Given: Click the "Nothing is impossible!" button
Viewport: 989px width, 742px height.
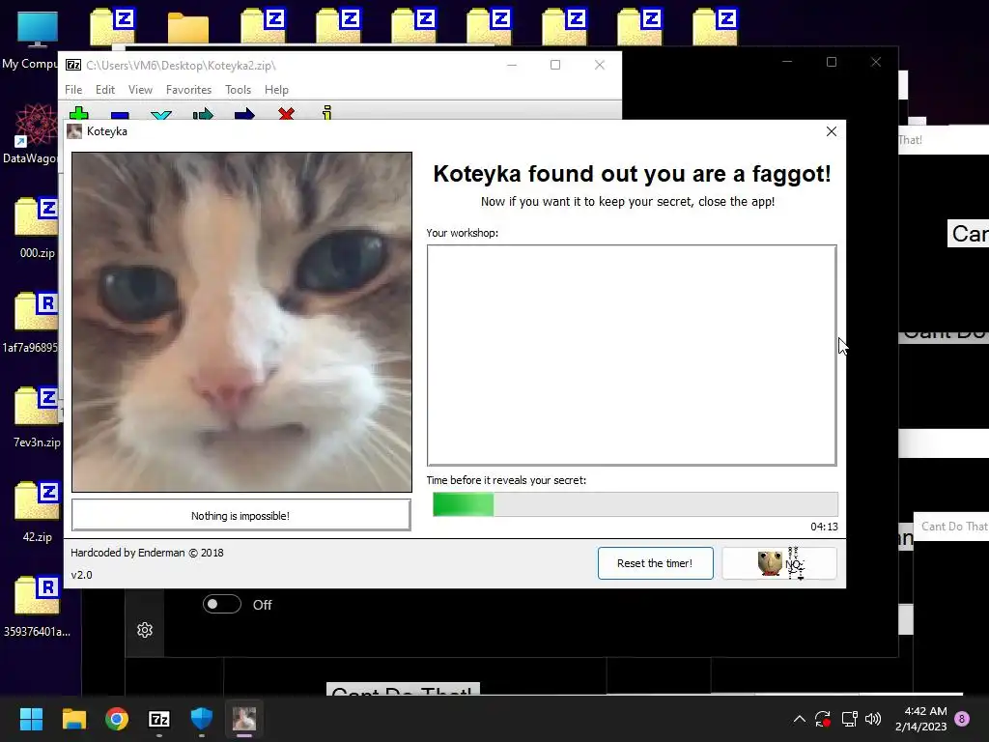Looking at the screenshot, I should click(x=240, y=516).
